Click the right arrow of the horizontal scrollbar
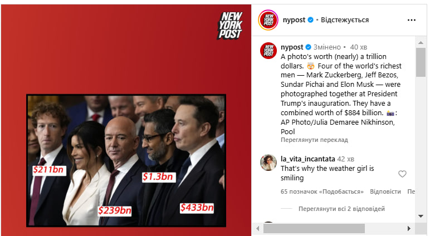The height and width of the screenshot is (236, 430). point(409,228)
